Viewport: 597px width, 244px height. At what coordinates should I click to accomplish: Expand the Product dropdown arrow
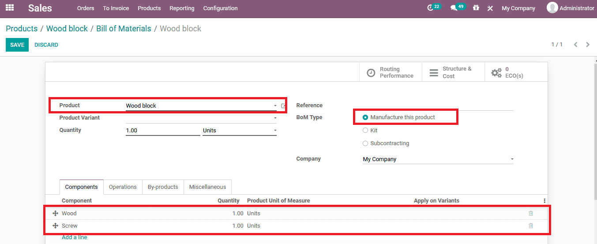[275, 106]
